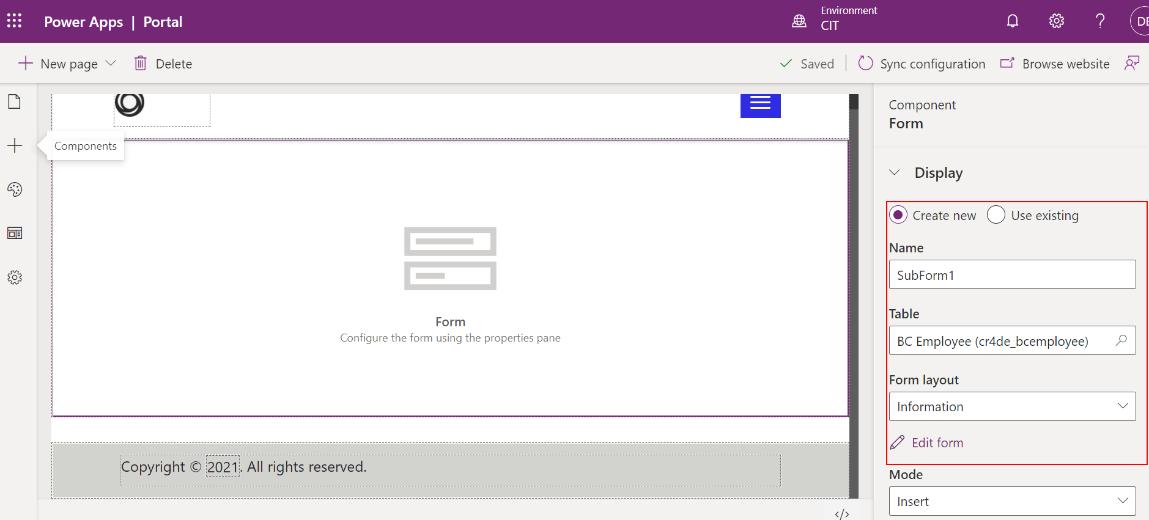Click the canvas vertical scrollbar
Screen dimensions: 1149x520
(854, 296)
